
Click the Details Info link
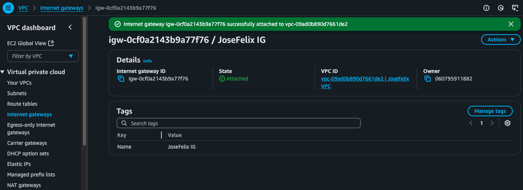(147, 61)
